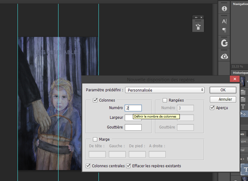Click the Paramètre prédéfini label
Image resolution: width=248 pixels, height=181 pixels.
click(x=104, y=90)
